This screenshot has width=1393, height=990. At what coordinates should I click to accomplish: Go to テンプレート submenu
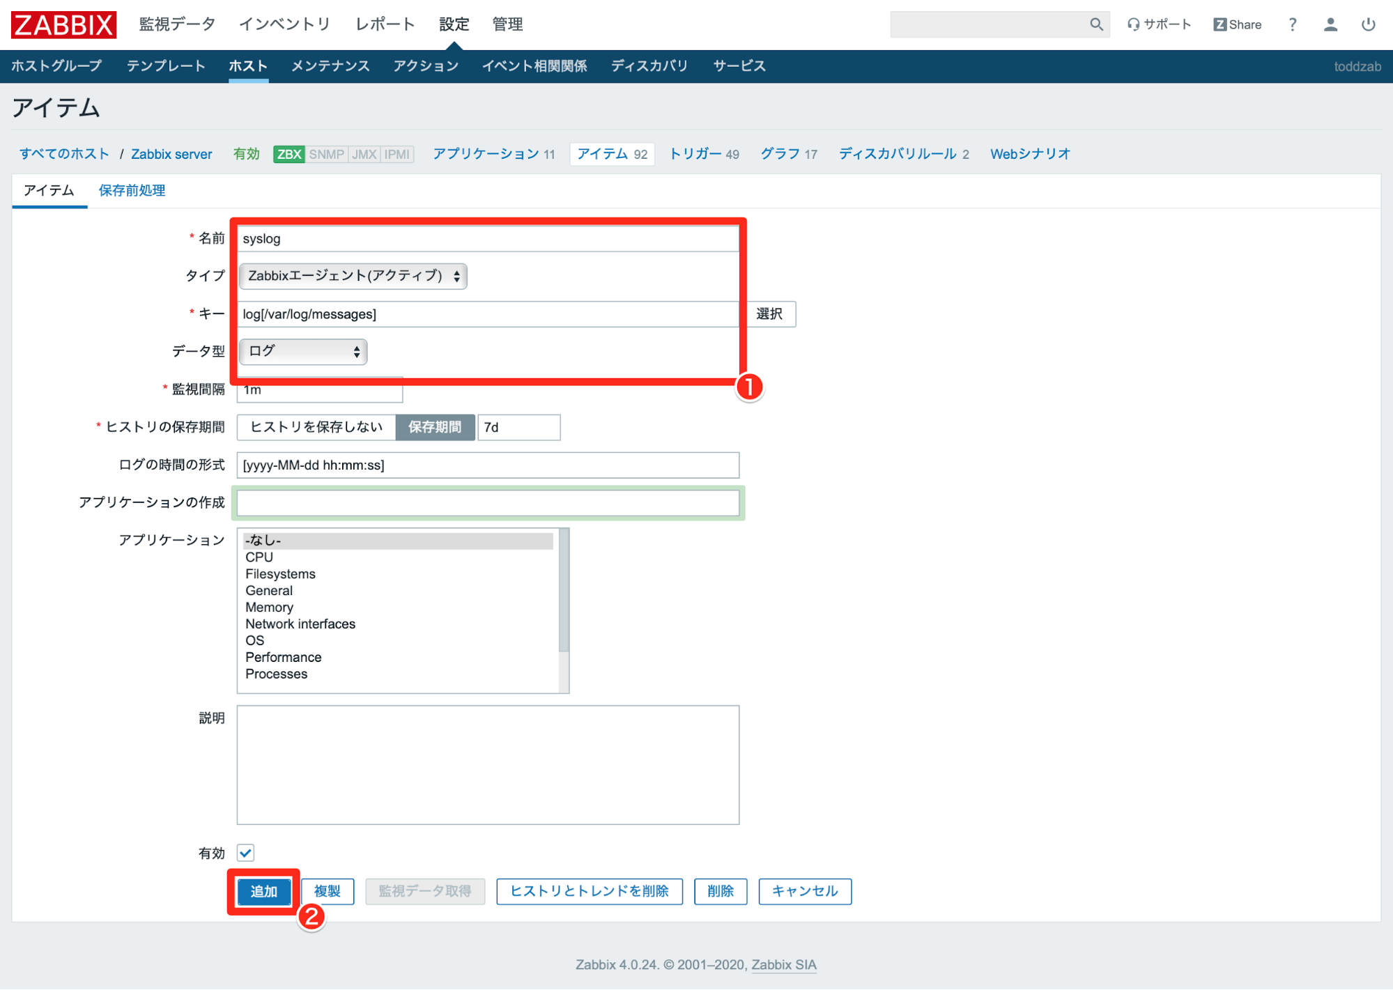pyautogui.click(x=166, y=66)
